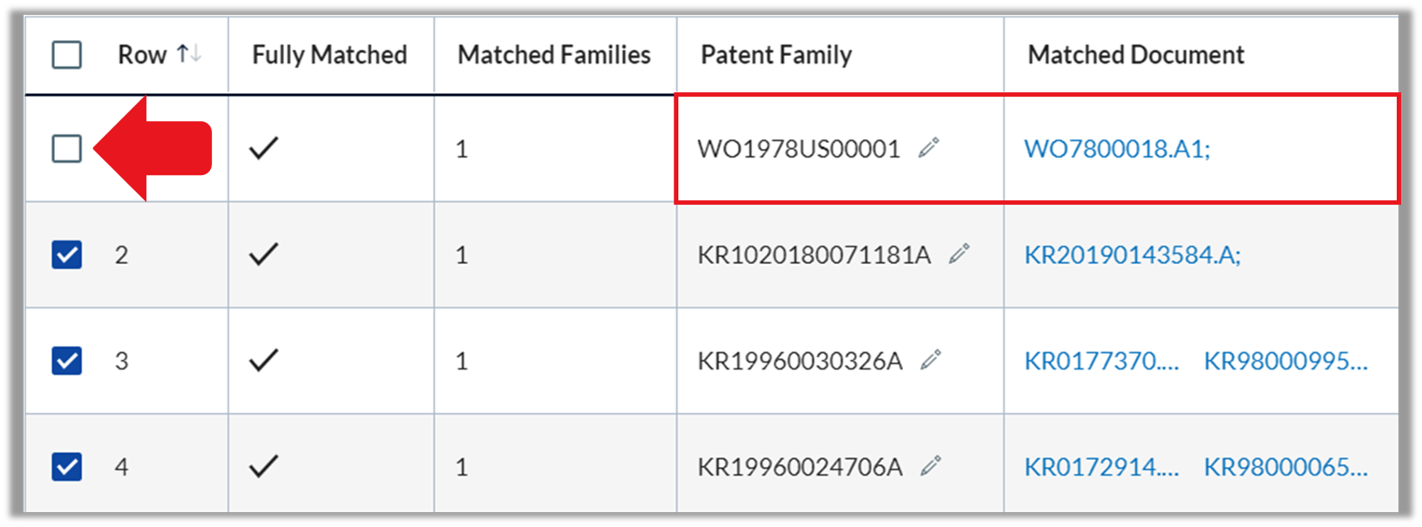Viewport: 1422px width, 527px height.
Task: Check the unchecked first row checkbox
Action: [67, 148]
